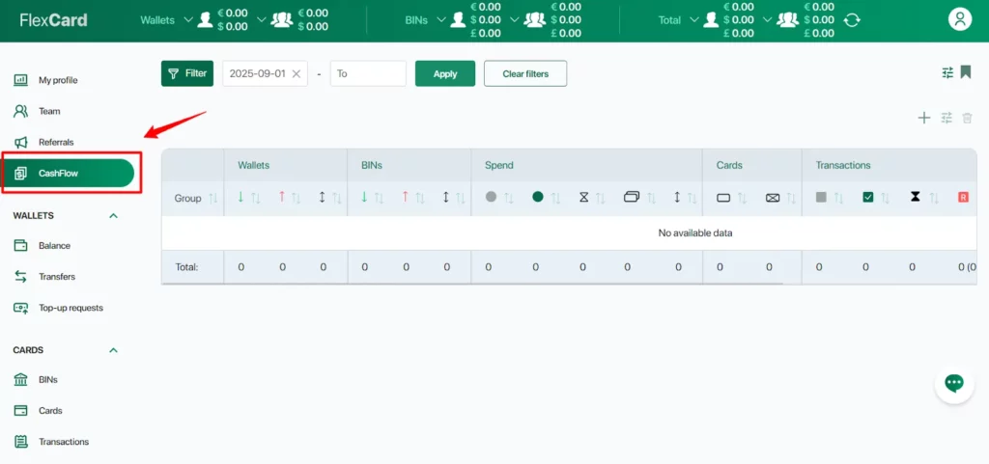The image size is (989, 464).
Task: Open the user account avatar menu
Action: [960, 19]
